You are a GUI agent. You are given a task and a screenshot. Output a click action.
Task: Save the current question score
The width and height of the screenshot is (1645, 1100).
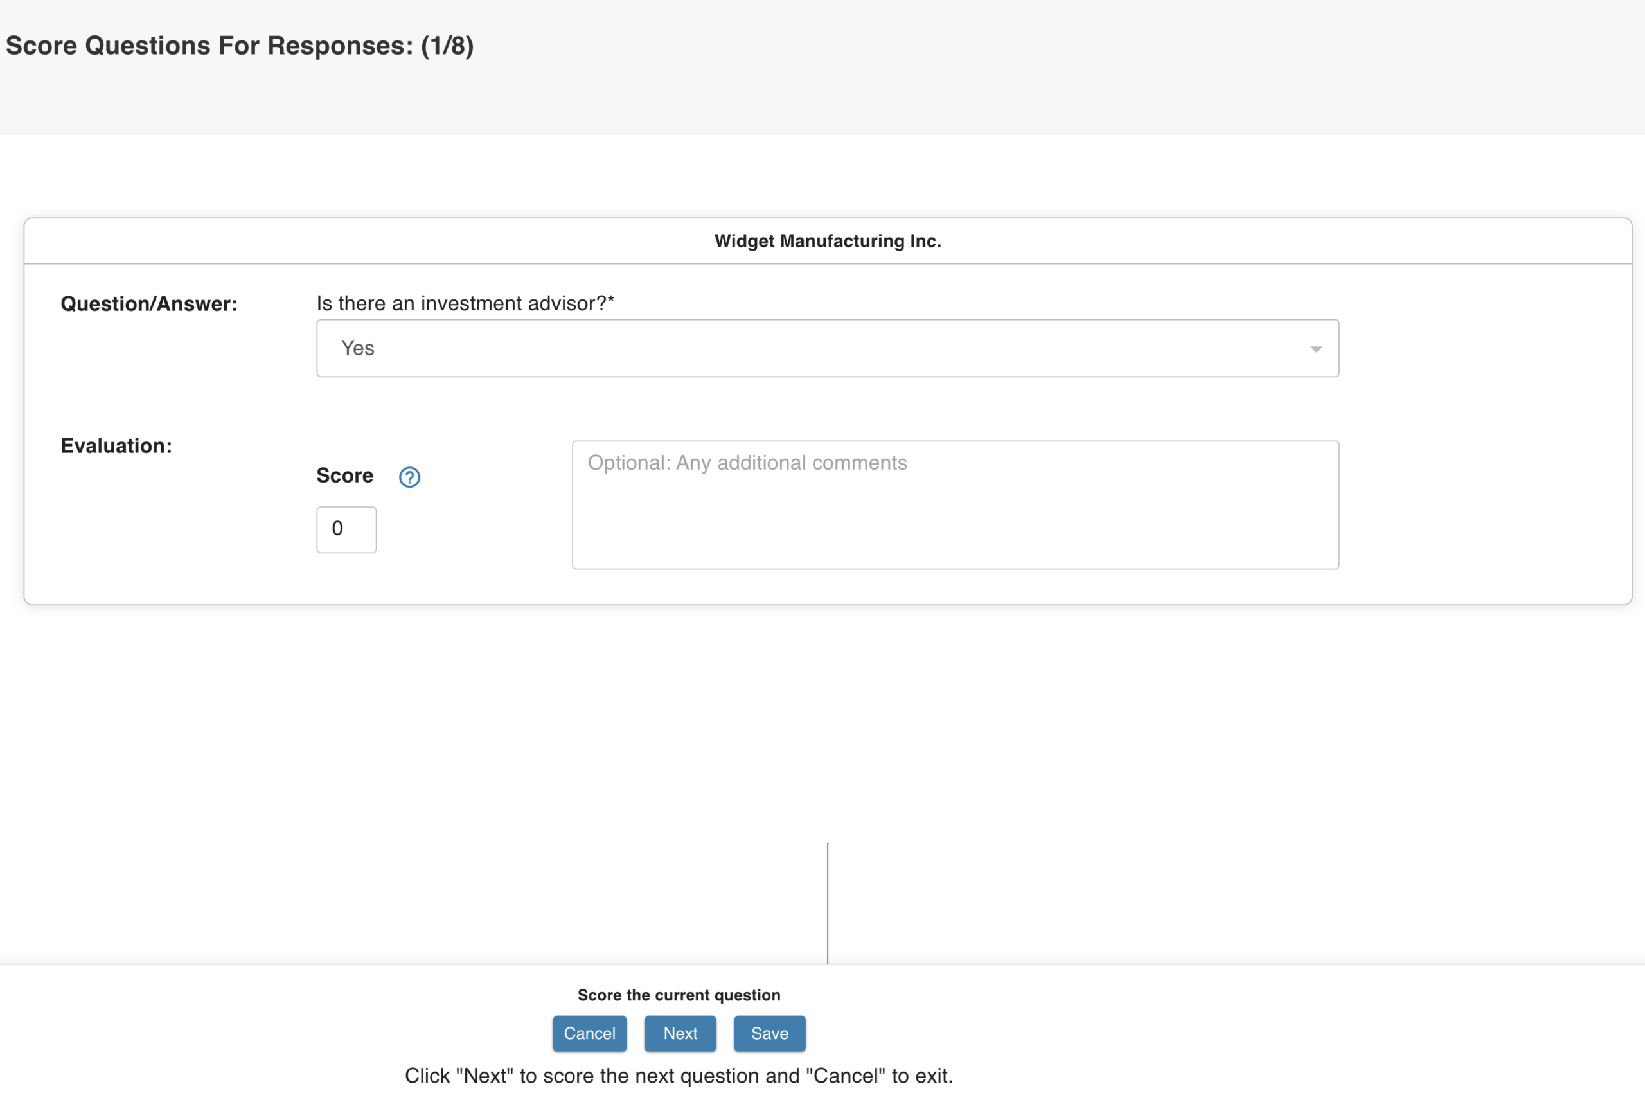pyautogui.click(x=769, y=1033)
